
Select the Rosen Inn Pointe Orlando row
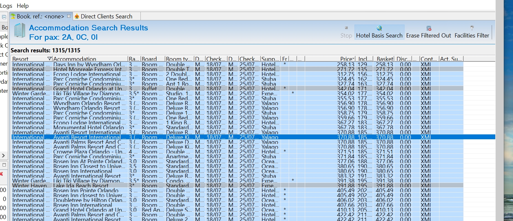pyautogui.click(x=237, y=190)
